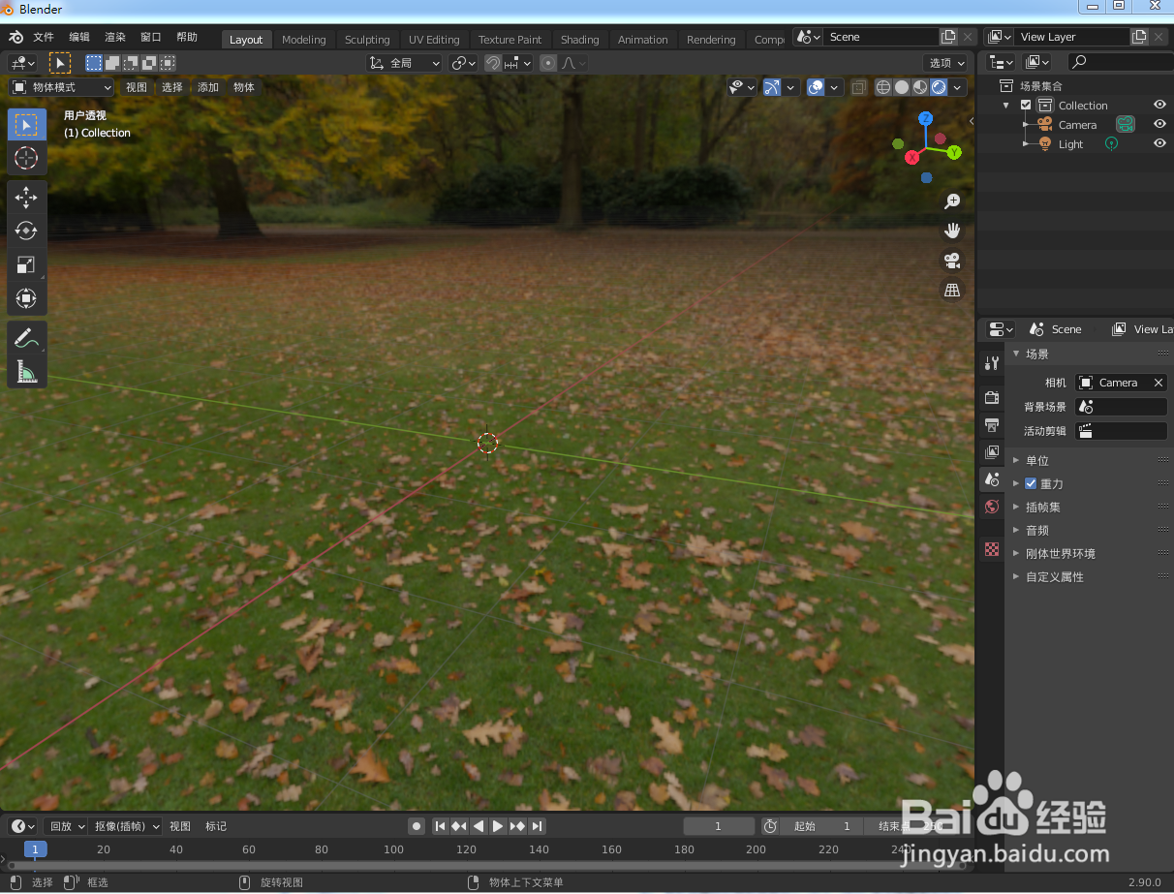The height and width of the screenshot is (894, 1174).
Task: Hide the Camera object in the outliner
Action: (1159, 124)
